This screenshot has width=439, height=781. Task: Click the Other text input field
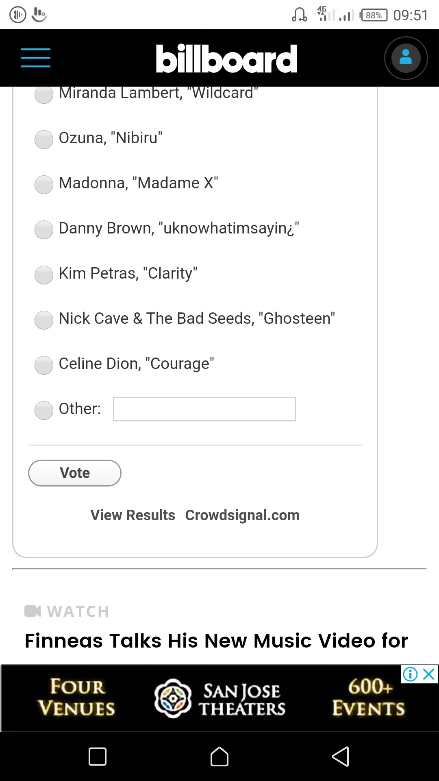pyautogui.click(x=204, y=409)
